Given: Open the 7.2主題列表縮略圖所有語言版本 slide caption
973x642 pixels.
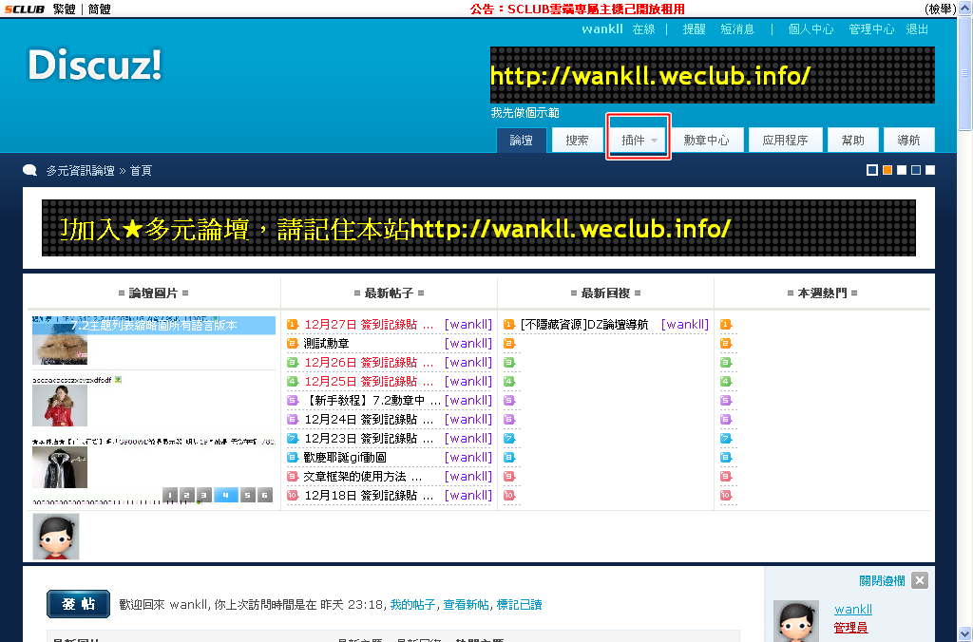Looking at the screenshot, I should coord(154,325).
